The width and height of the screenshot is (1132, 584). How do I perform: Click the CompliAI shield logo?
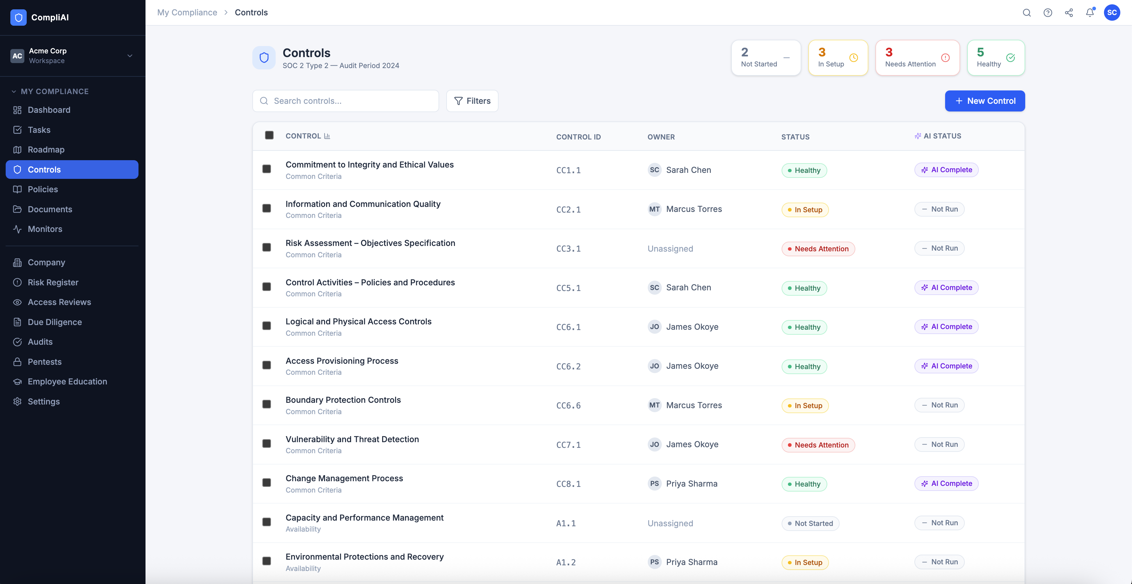coord(18,18)
